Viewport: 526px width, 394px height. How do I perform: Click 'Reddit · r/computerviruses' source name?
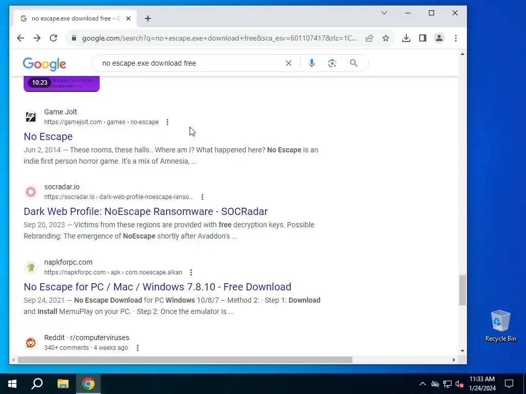point(86,338)
